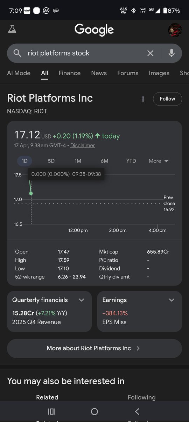This screenshot has height=422, width=189.
Task: Click the green data point on chart
Action: [31, 193]
